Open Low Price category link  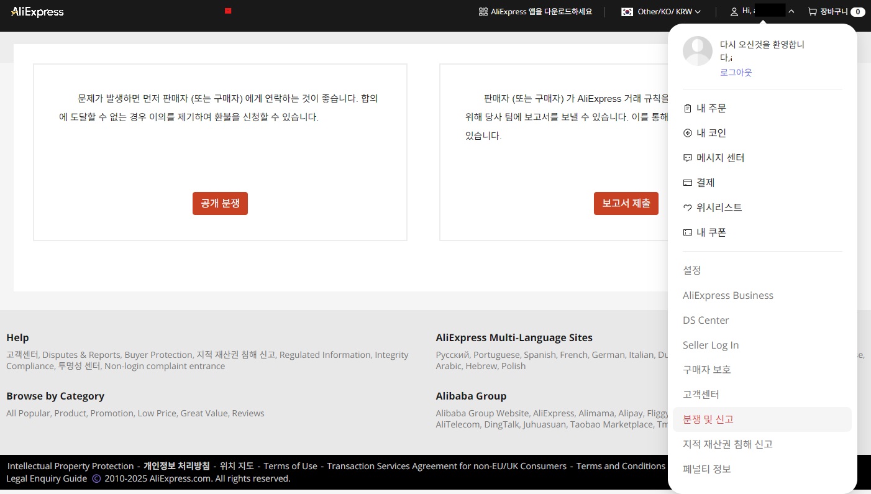[157, 413]
